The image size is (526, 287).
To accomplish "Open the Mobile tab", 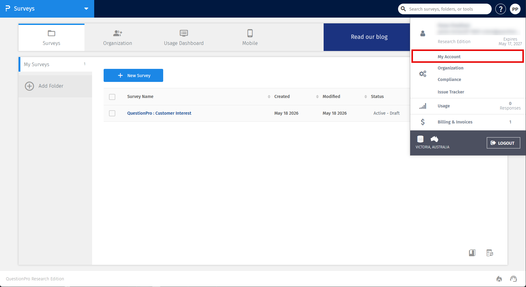I will pos(250,37).
